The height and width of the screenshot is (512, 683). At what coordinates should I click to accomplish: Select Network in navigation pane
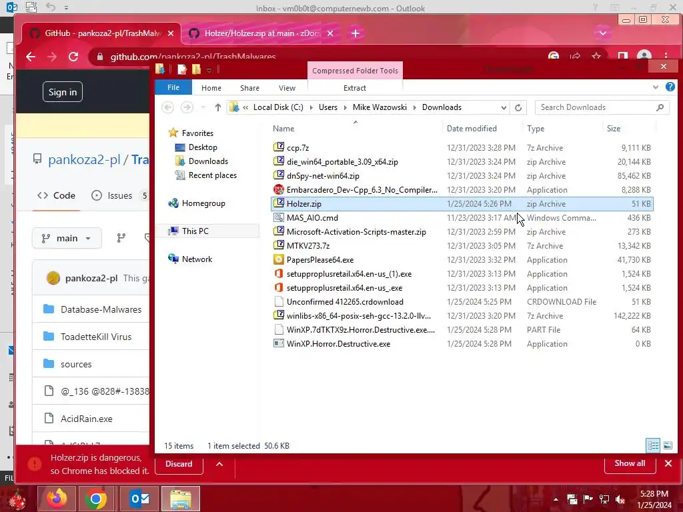tap(197, 259)
